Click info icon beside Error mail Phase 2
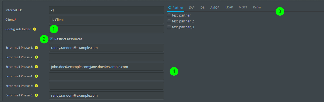 pos(36,57)
